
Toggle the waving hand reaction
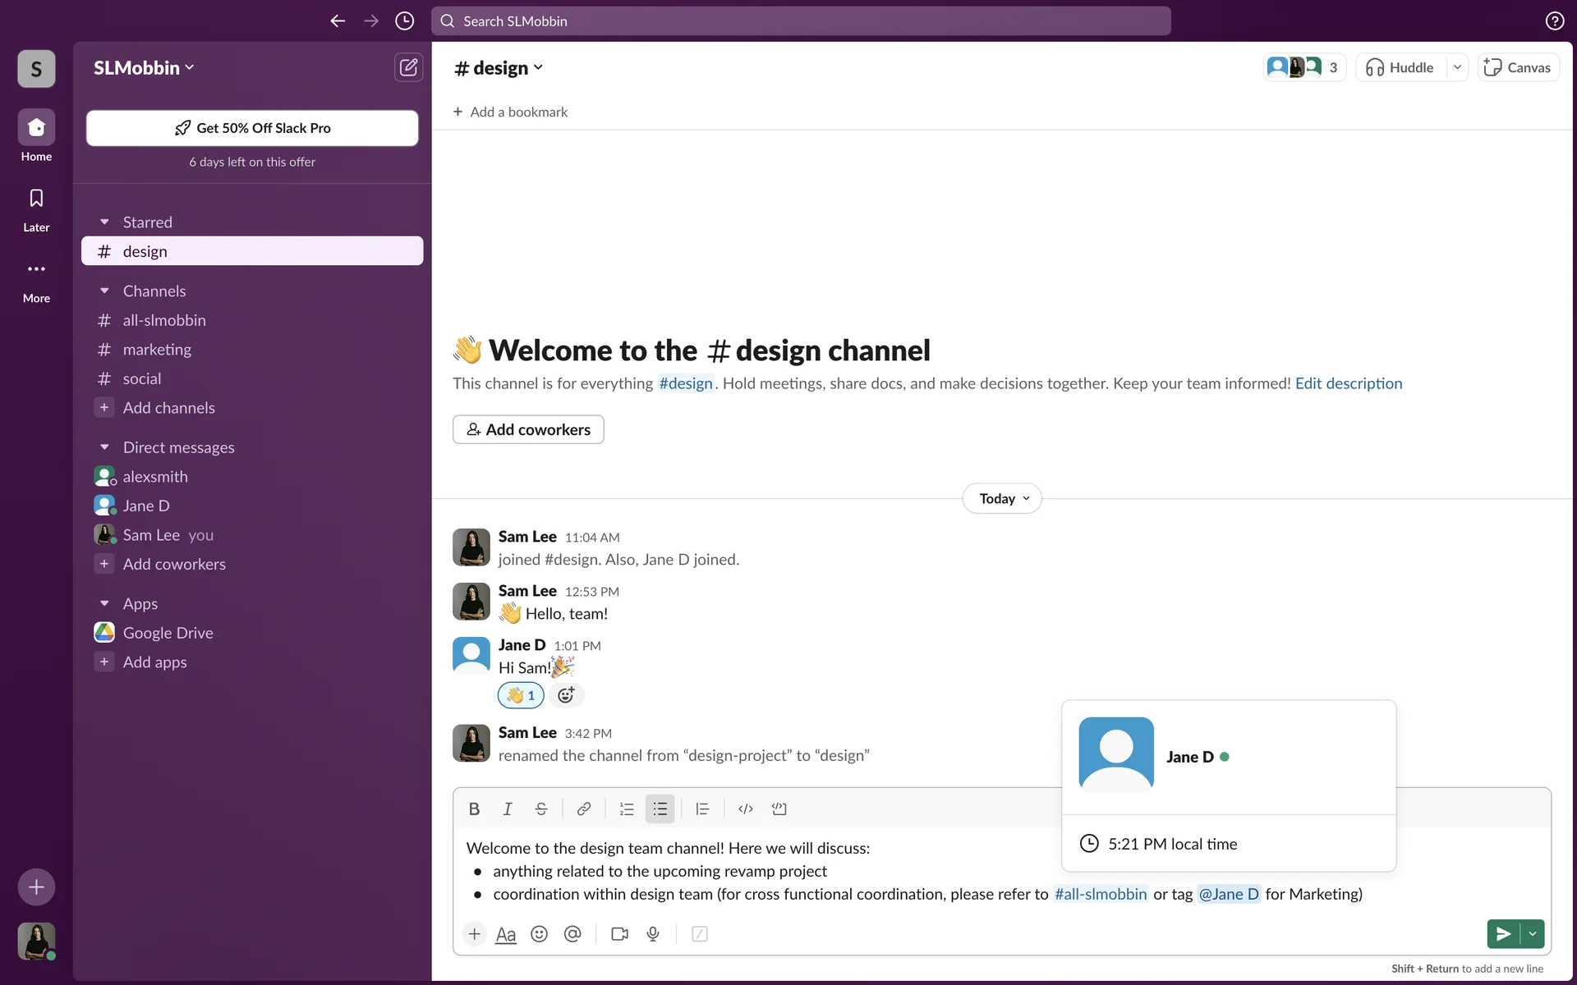click(x=521, y=695)
